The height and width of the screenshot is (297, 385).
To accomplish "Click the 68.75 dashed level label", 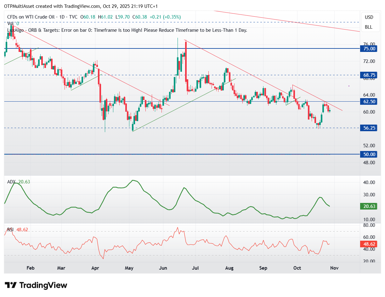I will [x=370, y=75].
